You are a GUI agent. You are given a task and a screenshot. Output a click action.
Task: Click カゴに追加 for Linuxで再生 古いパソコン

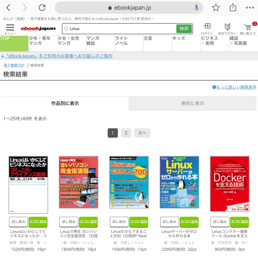click(x=88, y=222)
